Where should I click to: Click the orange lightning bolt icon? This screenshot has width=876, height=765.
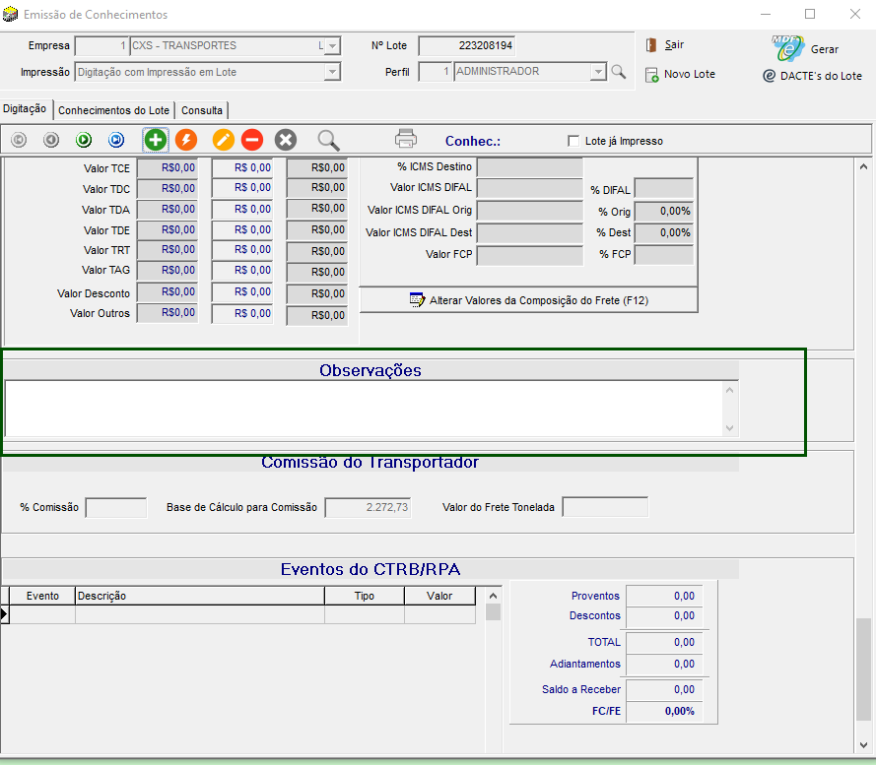[186, 140]
